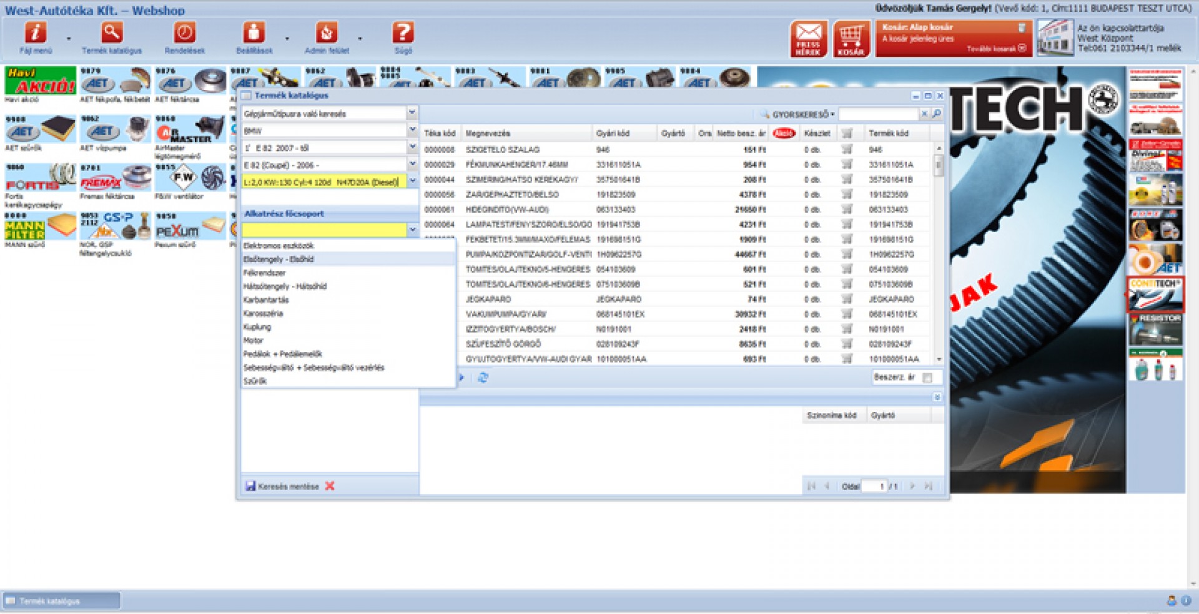Image resolution: width=1199 pixels, height=614 pixels.
Task: Open the Termék katalógus toolbar icon
Action: 112,32
